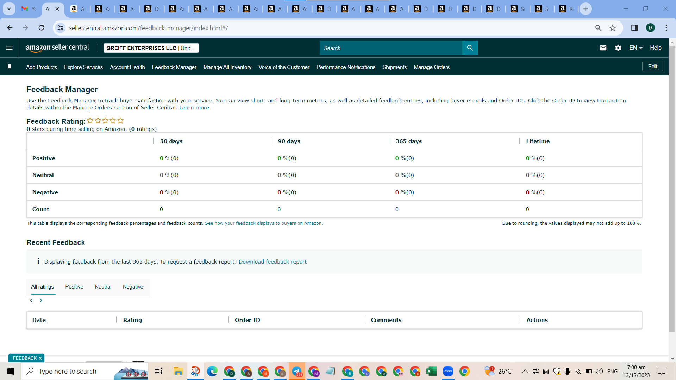This screenshot has height=380, width=676.
Task: Open Telegram from taskbar
Action: pyautogui.click(x=297, y=371)
